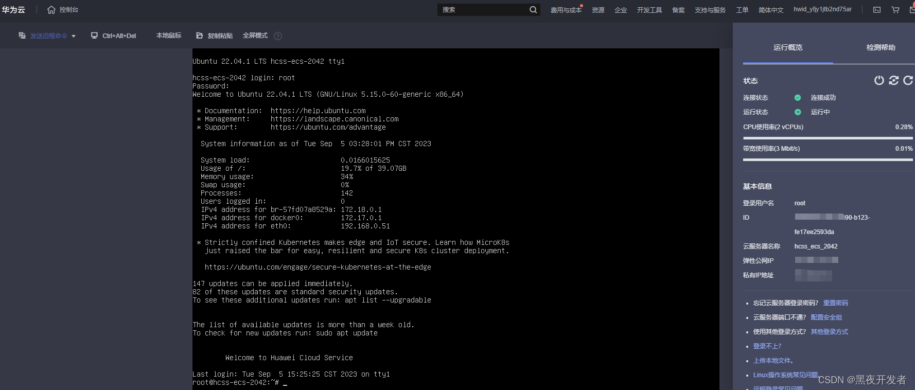Click the login username value root

point(800,203)
